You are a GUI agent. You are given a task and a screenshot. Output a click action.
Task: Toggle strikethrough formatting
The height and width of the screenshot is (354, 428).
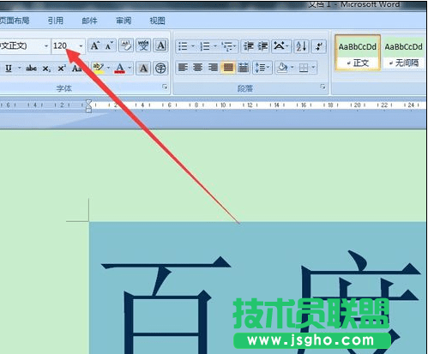(x=31, y=69)
